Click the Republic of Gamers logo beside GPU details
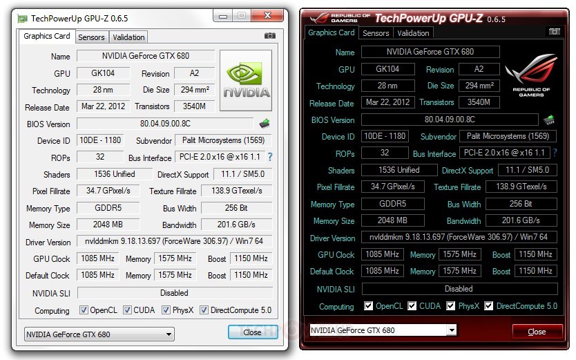576x360 pixels. tap(531, 76)
